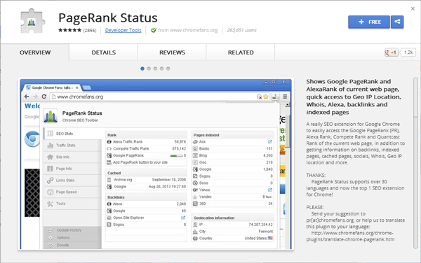Switch to the Overview tab
Image resolution: width=421 pixels, height=263 pixels.
coord(35,52)
